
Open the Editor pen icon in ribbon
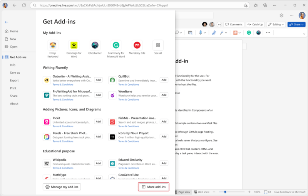tap(214, 33)
